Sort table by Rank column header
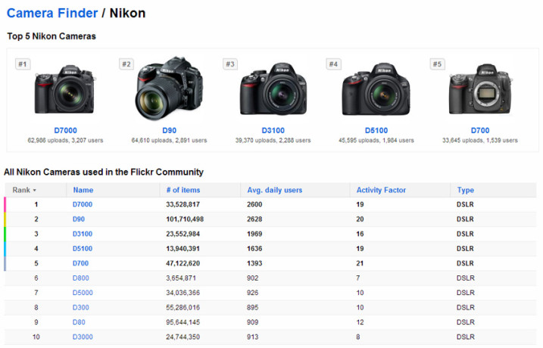This screenshot has width=543, height=348. coord(24,190)
